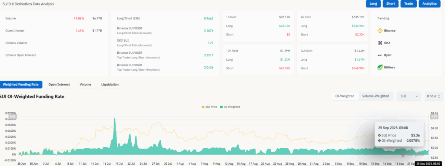Click the Bitfinex link in Trending

tap(389, 68)
